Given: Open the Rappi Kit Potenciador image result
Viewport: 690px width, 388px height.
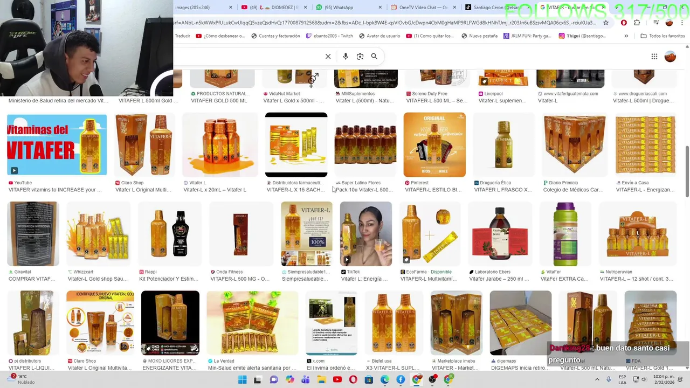Looking at the screenshot, I should tap(170, 234).
